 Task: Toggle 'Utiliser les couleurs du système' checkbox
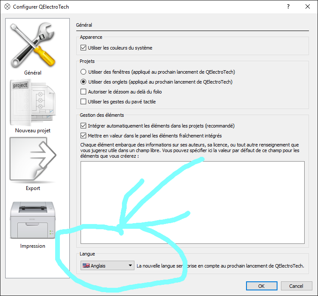tap(84, 48)
